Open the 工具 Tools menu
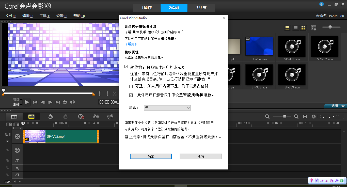This screenshot has width=347, height=187. (x=45, y=16)
